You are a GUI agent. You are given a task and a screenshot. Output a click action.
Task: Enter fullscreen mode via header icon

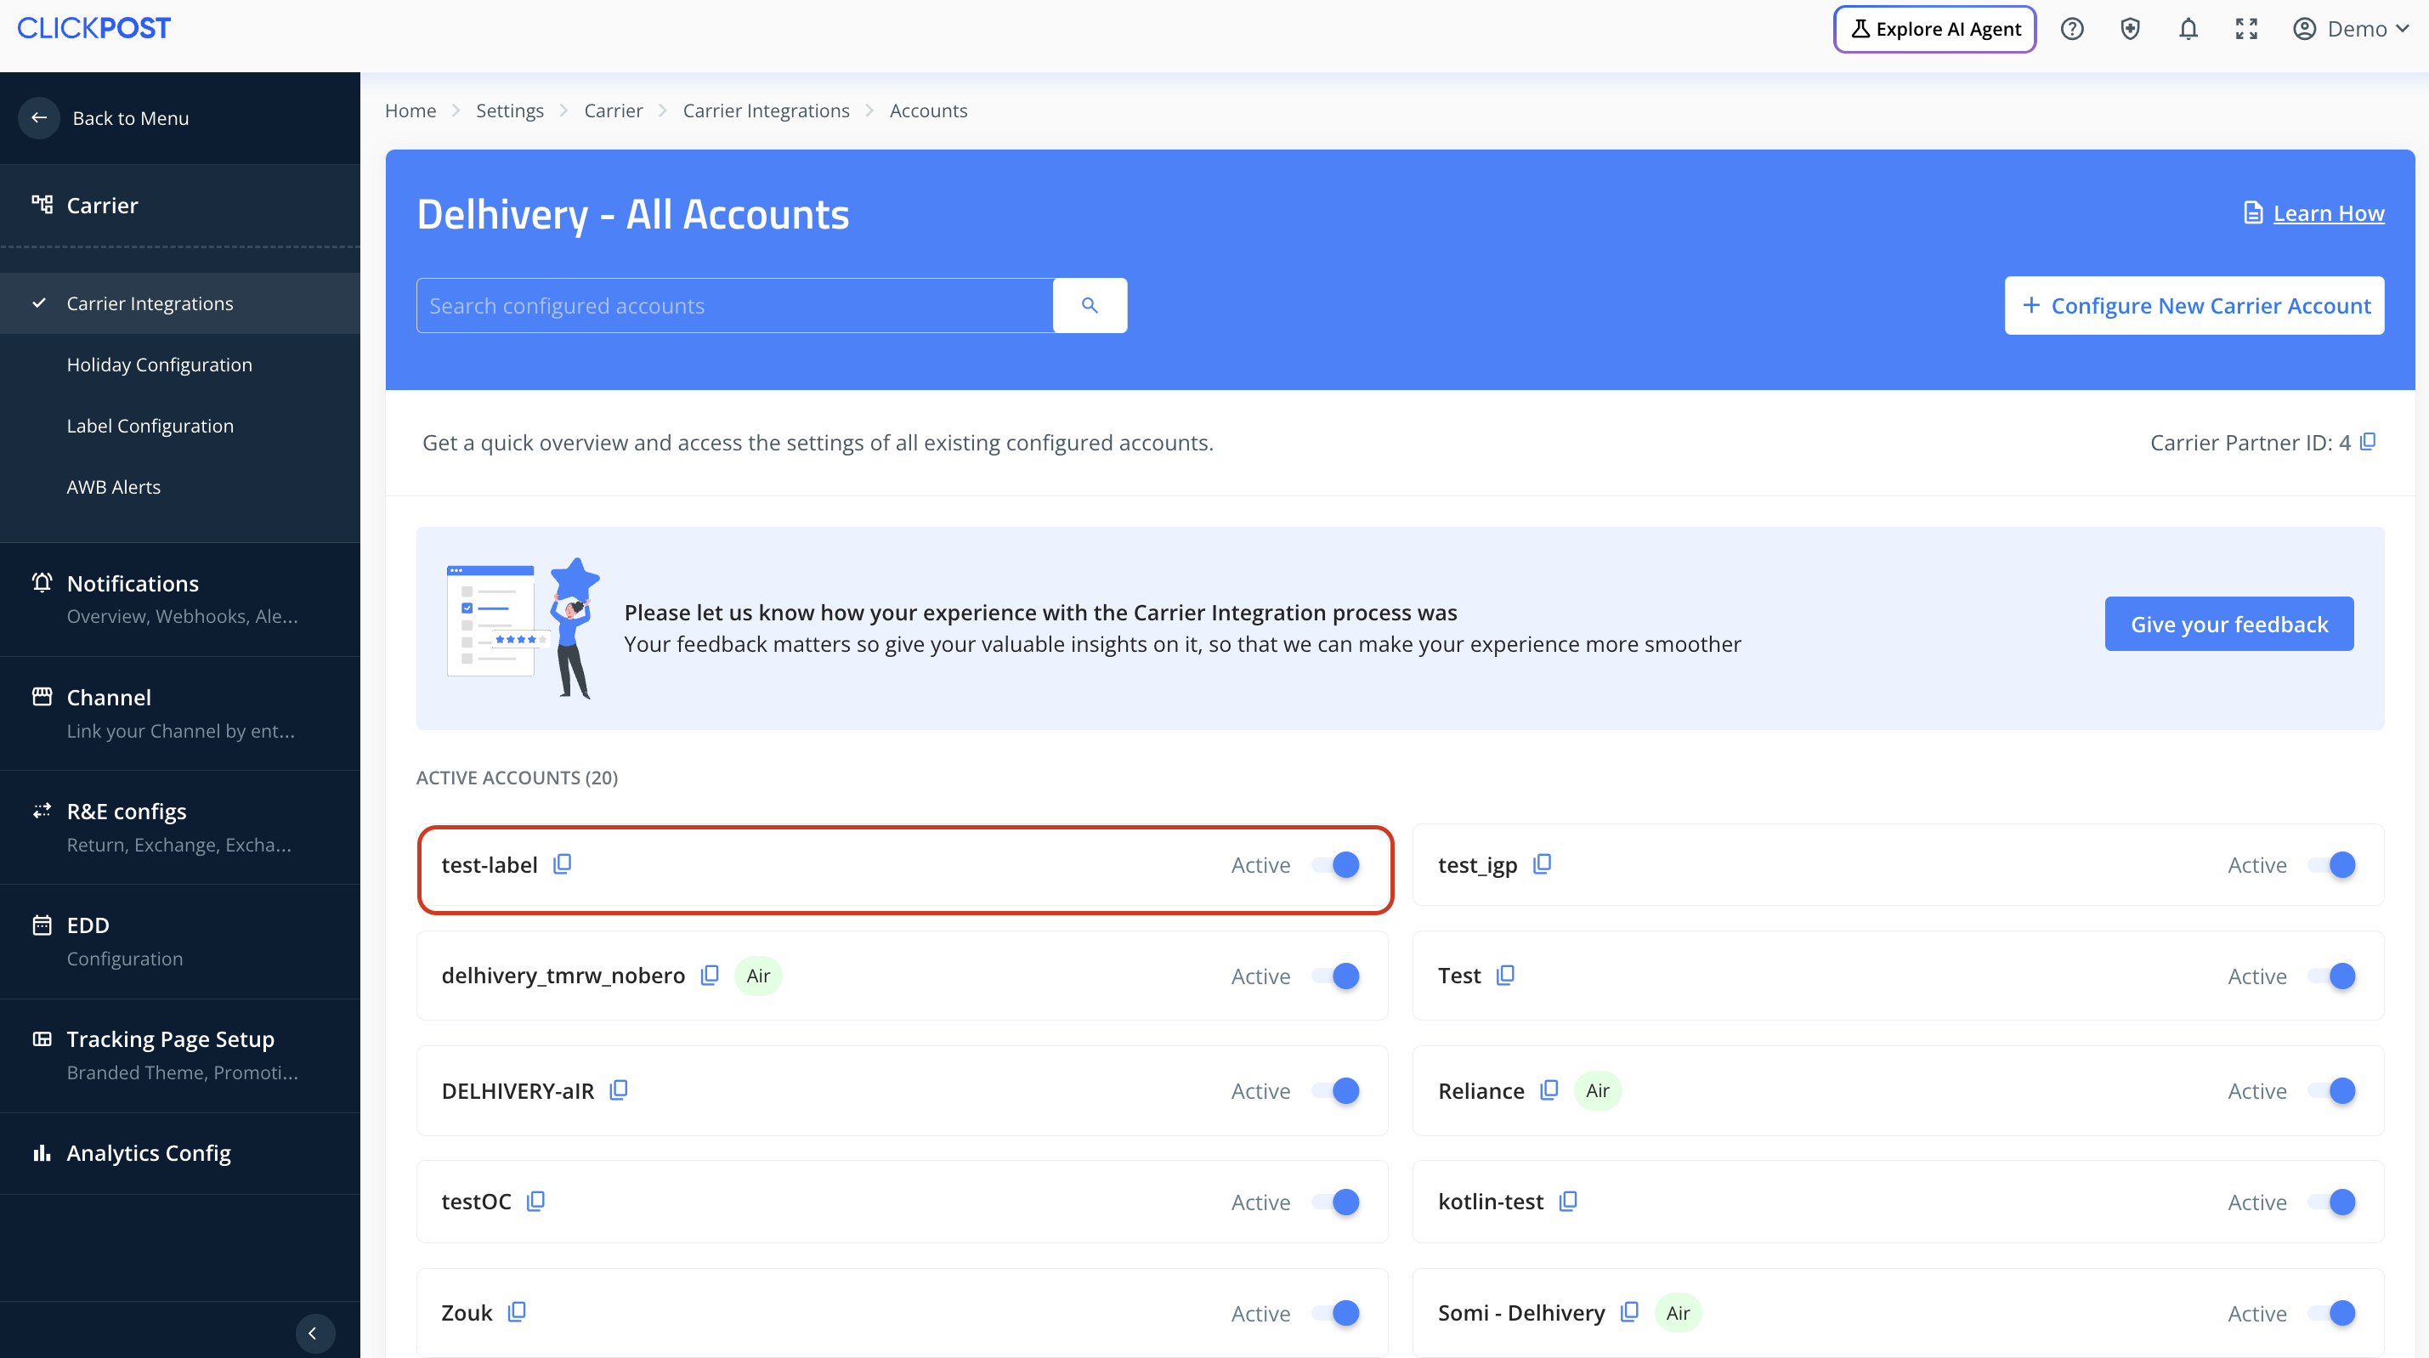2246,29
